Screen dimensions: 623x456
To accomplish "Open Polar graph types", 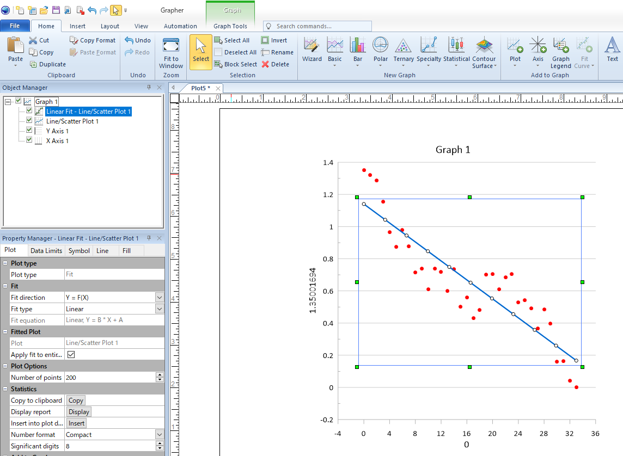I will (x=380, y=52).
